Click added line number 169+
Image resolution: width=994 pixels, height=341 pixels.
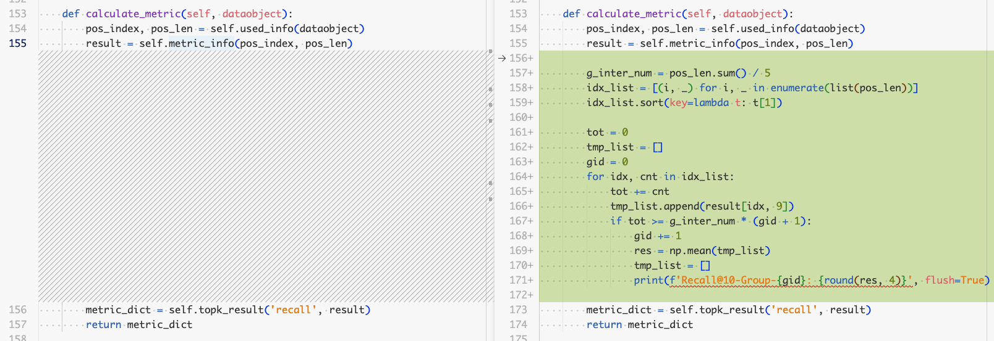point(521,250)
